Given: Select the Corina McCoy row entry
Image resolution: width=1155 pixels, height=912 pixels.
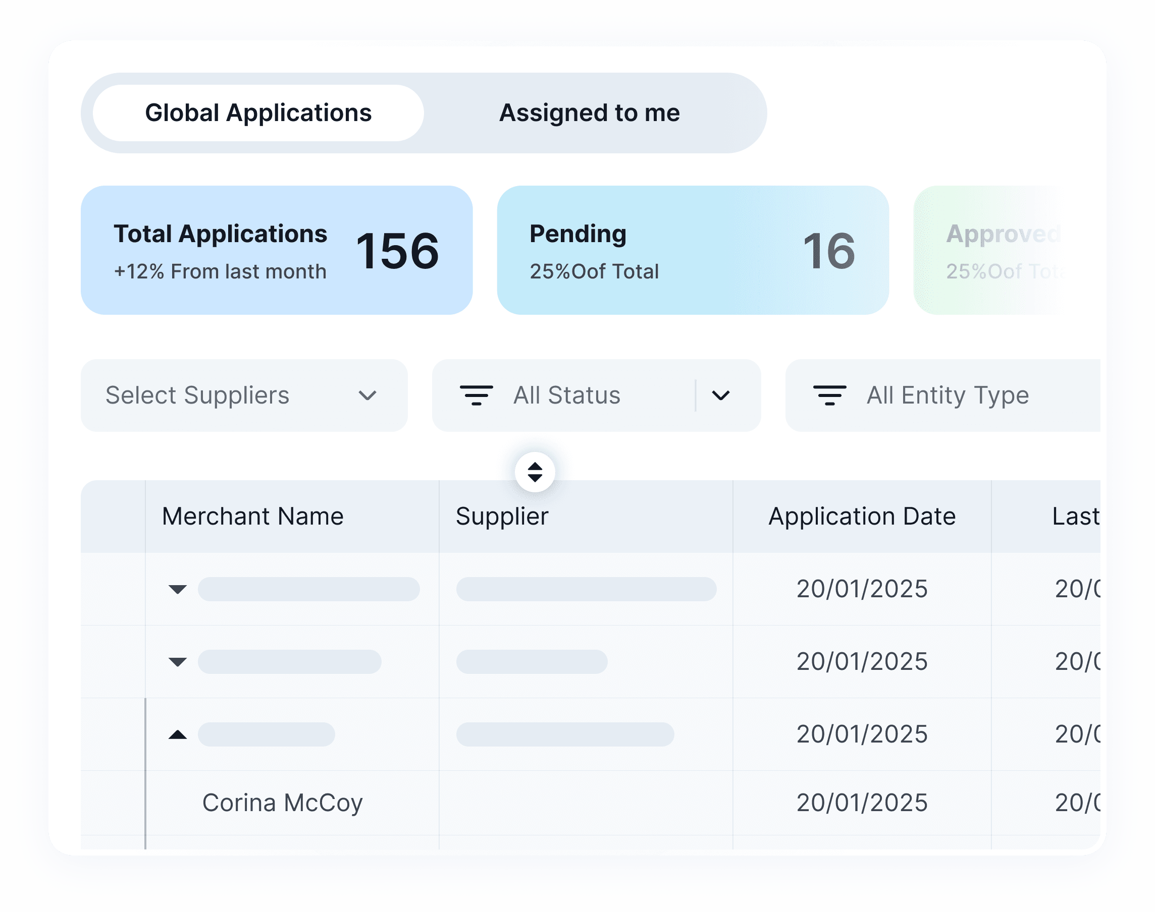Looking at the screenshot, I should [x=282, y=803].
